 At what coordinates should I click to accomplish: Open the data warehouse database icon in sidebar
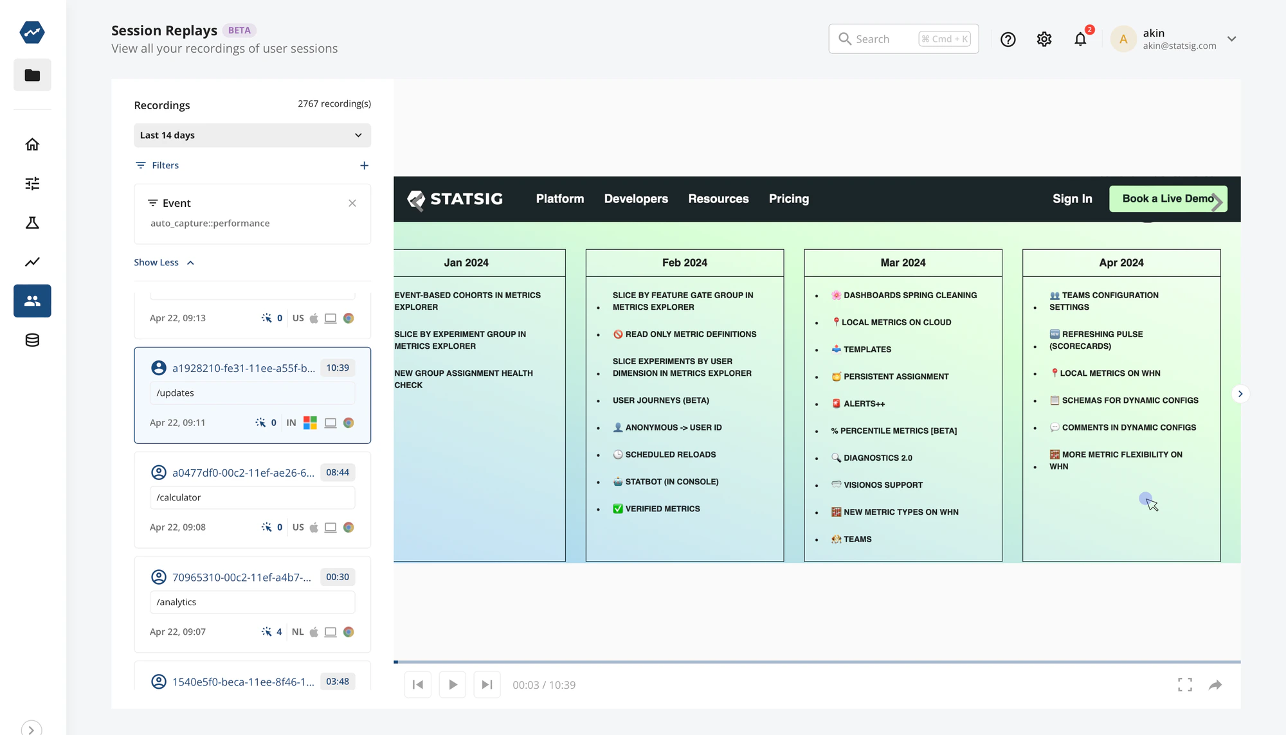pyautogui.click(x=32, y=340)
